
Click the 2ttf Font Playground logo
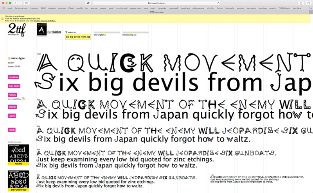click(x=16, y=30)
